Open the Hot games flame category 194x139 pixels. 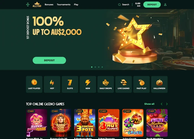pyautogui.click(x=52, y=85)
